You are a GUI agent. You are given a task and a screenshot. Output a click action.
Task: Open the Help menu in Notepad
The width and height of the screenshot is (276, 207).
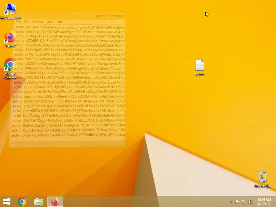click(x=60, y=22)
